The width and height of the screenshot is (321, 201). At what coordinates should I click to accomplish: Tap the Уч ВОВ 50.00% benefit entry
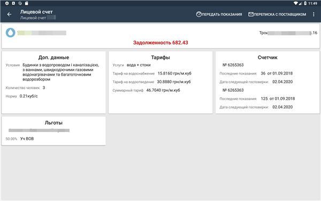[x=20, y=139]
